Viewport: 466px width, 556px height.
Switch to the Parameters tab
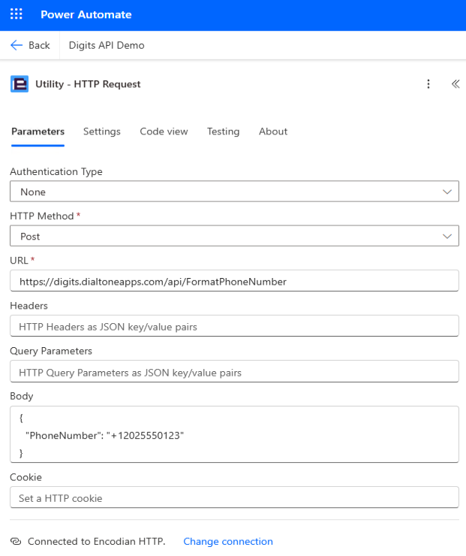pos(38,131)
